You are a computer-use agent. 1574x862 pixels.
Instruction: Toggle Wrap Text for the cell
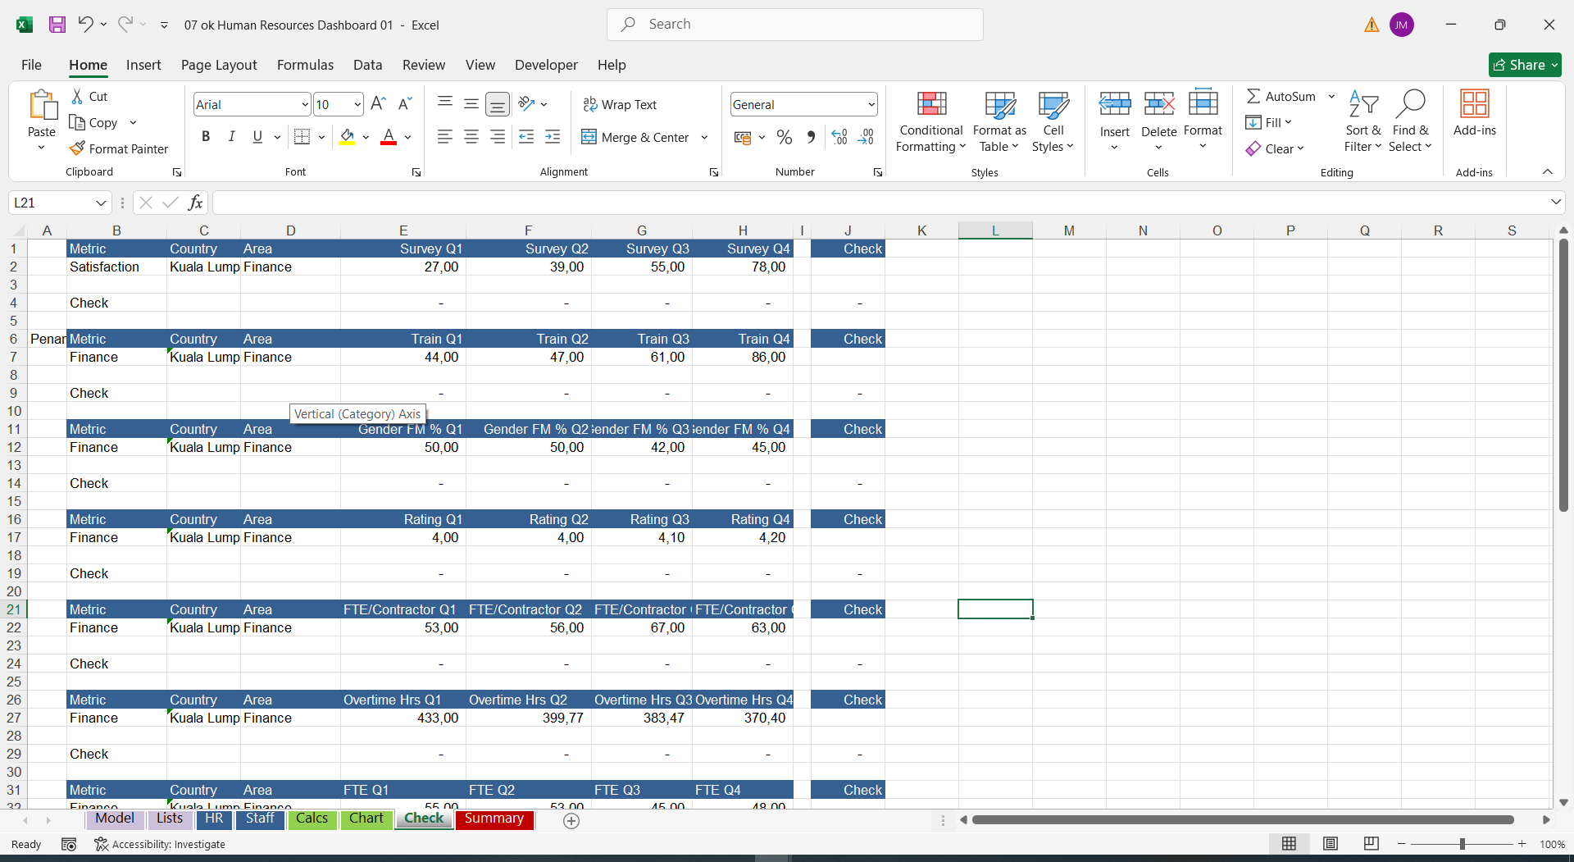[x=620, y=104]
